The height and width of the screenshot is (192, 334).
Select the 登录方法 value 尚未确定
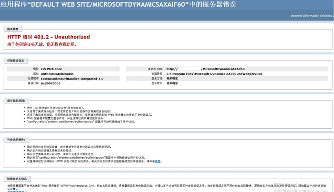click(x=172, y=79)
